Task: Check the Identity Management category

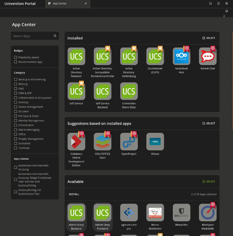Action: point(15,120)
